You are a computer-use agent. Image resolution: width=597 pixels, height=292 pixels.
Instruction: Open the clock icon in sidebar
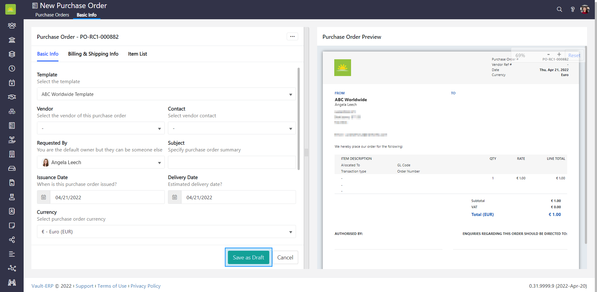(x=12, y=68)
